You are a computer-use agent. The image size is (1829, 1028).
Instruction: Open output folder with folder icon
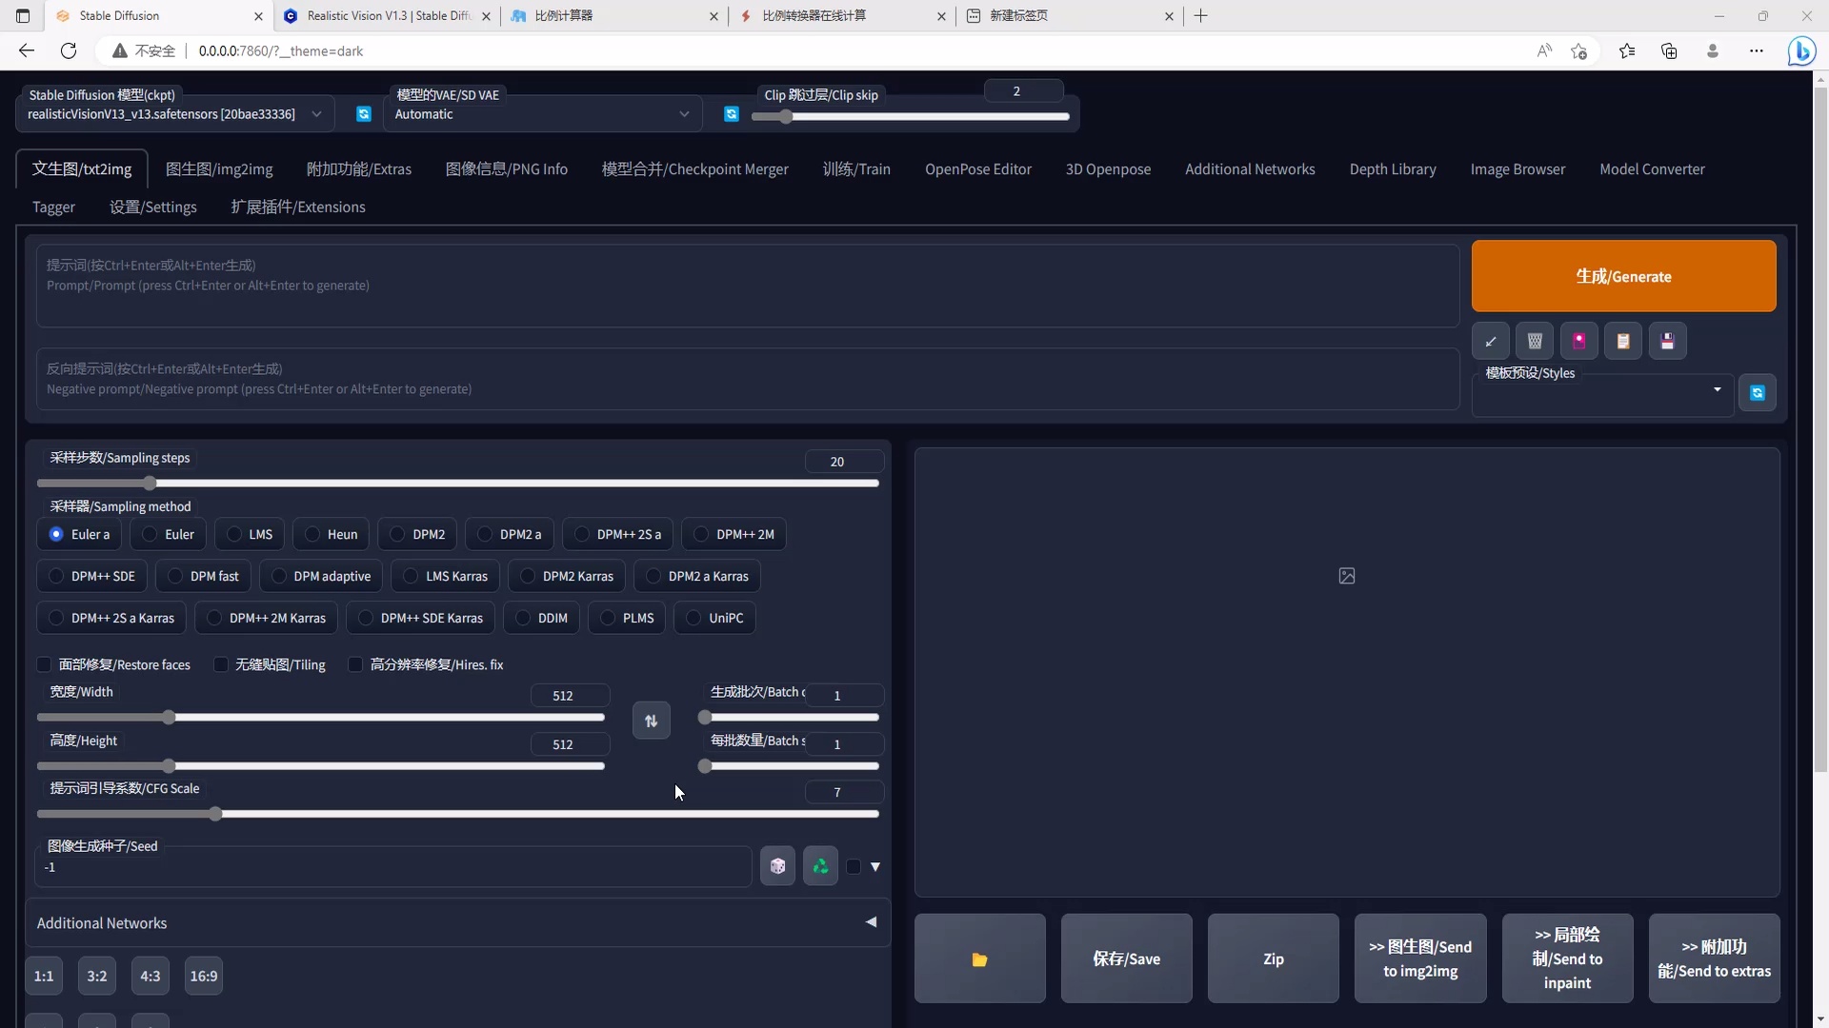click(x=979, y=959)
